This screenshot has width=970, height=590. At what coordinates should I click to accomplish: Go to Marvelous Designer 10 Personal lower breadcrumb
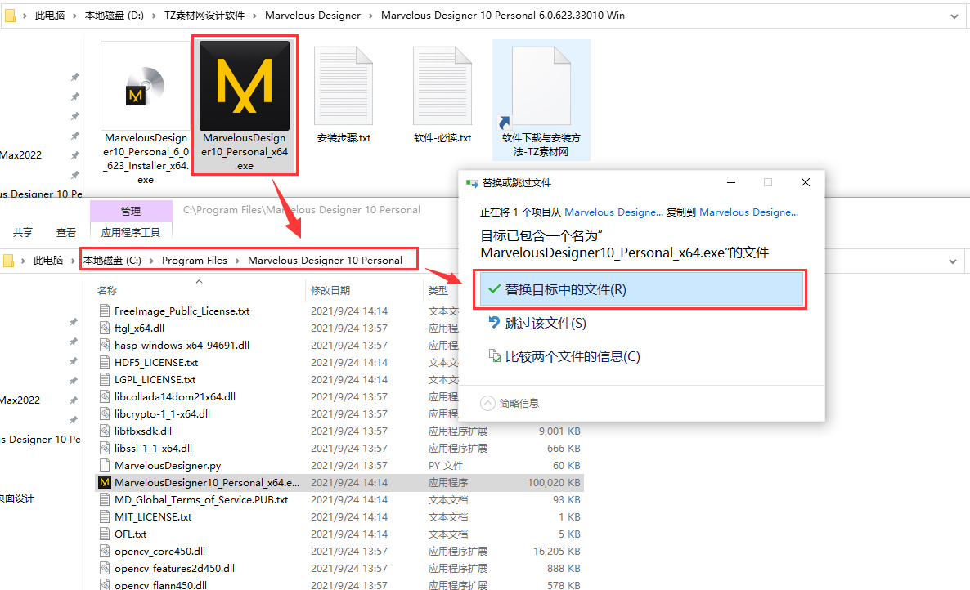tap(325, 261)
